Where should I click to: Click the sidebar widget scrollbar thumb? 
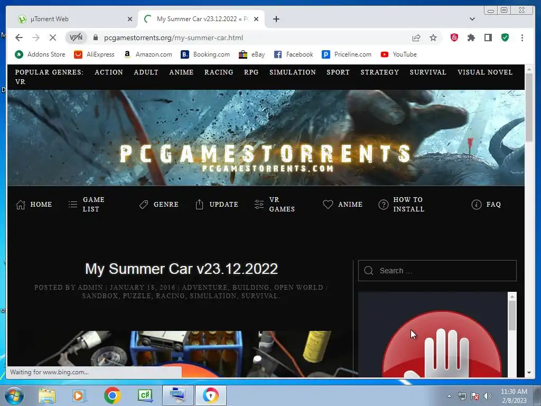[x=512, y=315]
